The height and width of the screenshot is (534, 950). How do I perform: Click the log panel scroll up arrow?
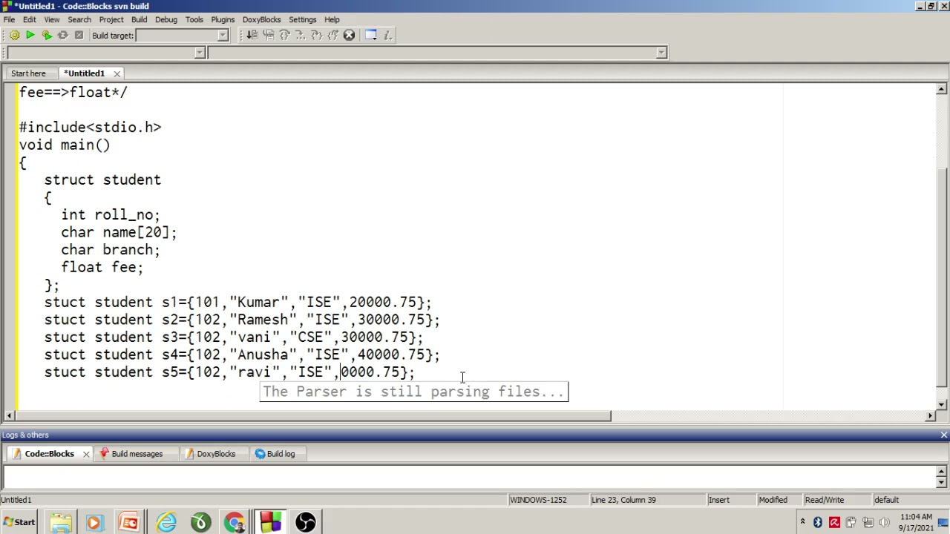941,472
